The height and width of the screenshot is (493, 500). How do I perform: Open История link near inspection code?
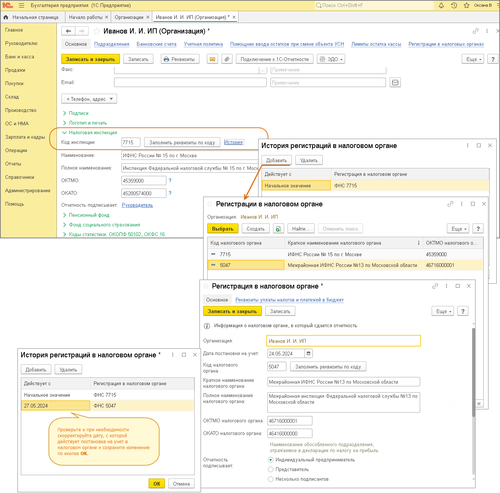233,142
